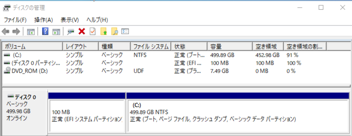Sort by the 種類 column header
The image size is (352, 136).
pos(114,46)
